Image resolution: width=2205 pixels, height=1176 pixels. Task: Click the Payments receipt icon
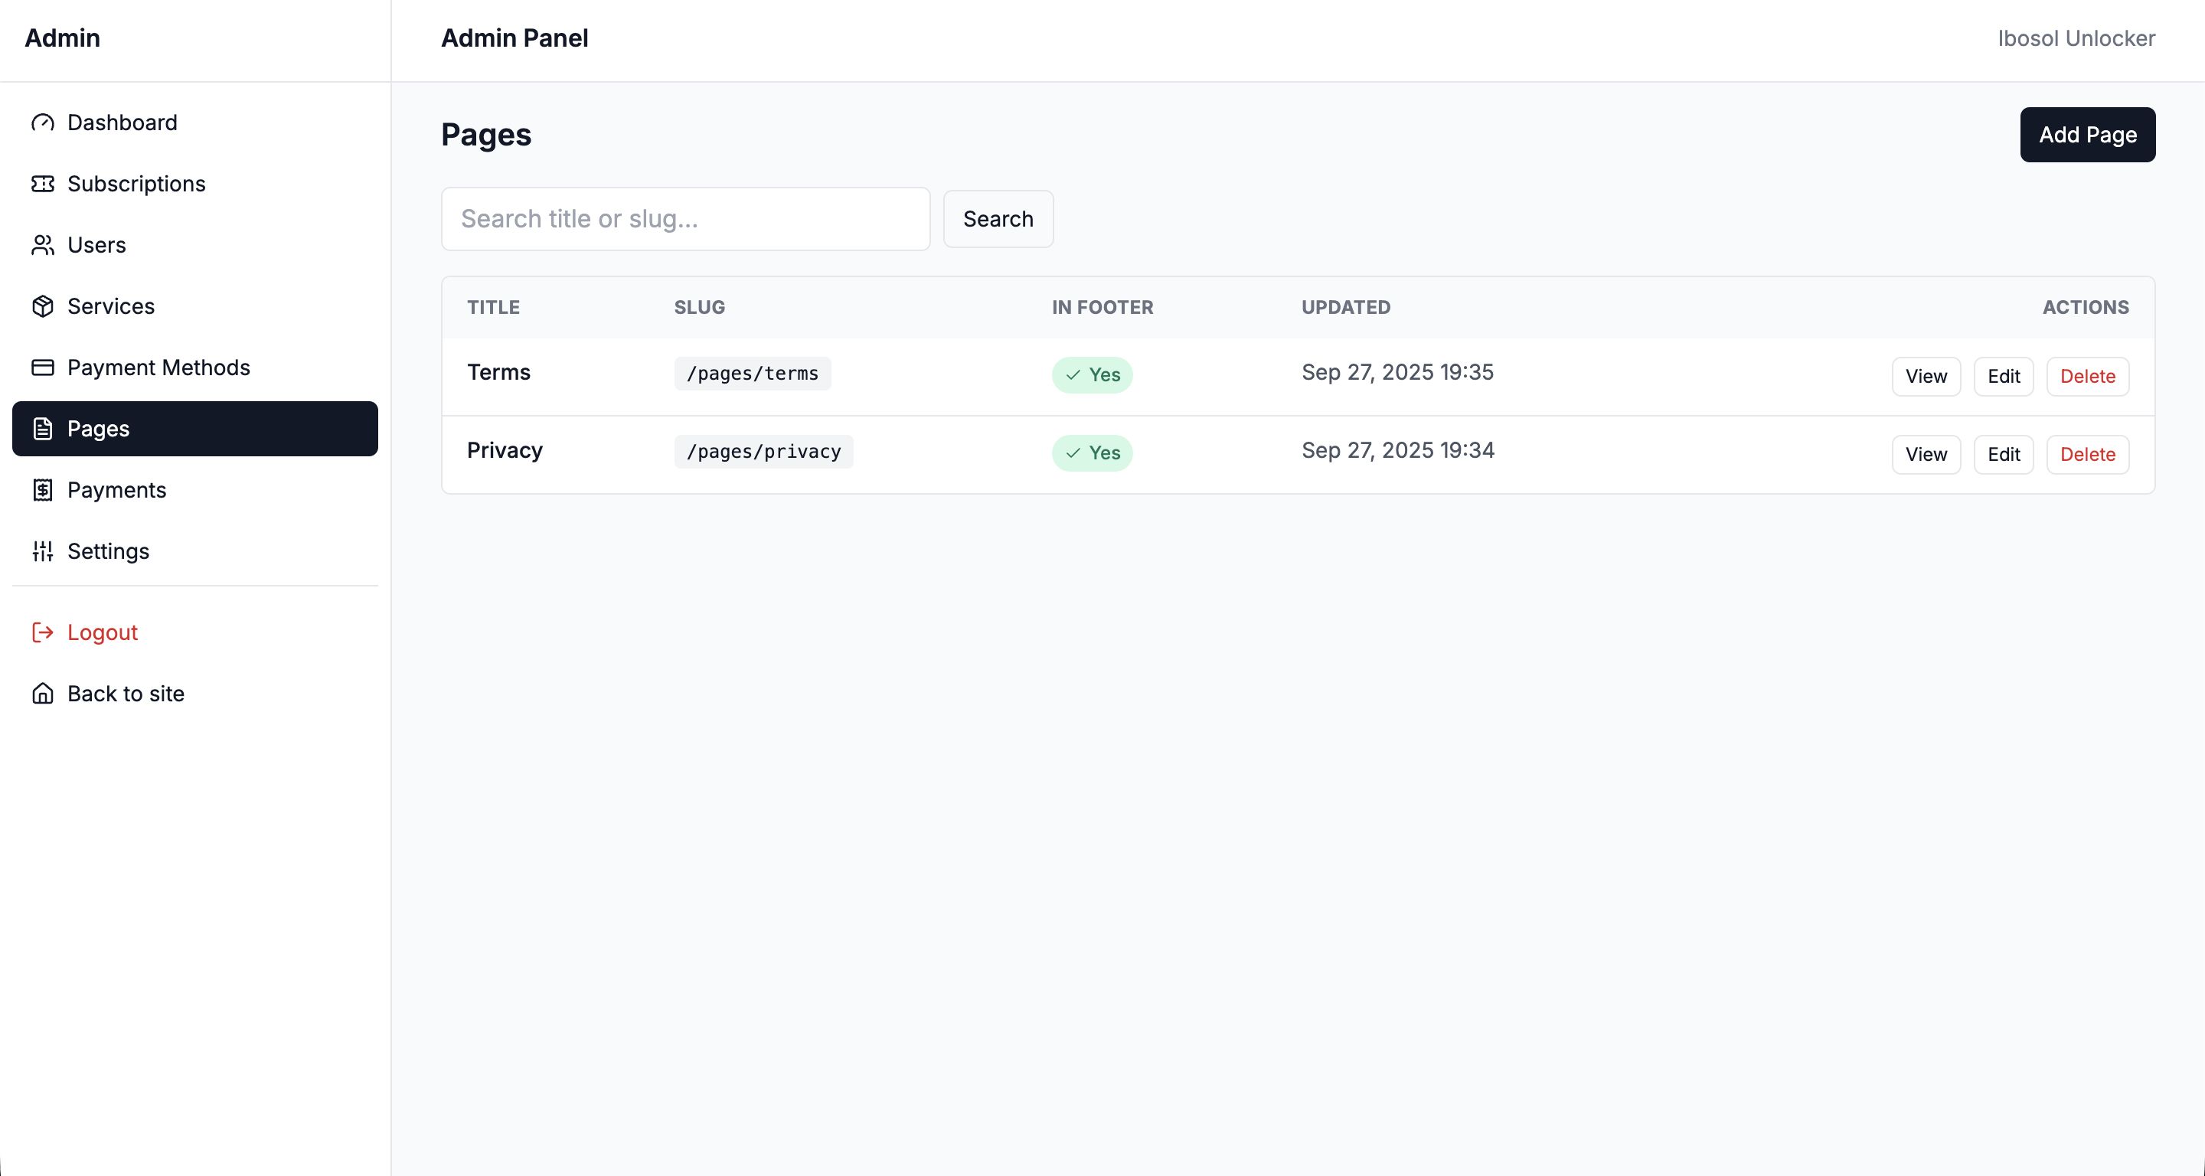click(x=43, y=489)
